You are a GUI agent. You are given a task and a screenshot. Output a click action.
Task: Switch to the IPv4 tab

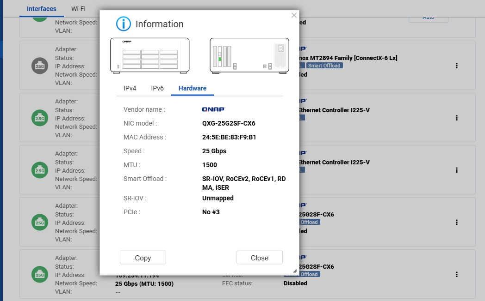130,88
